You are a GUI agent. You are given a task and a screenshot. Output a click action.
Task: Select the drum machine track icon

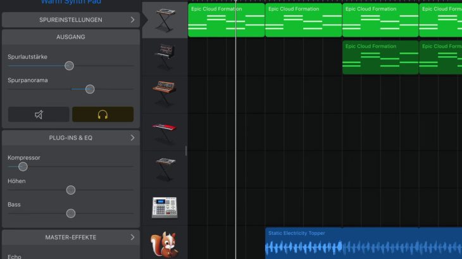tap(165, 208)
